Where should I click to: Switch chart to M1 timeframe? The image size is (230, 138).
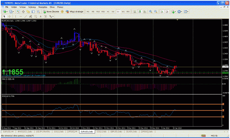[88, 11]
